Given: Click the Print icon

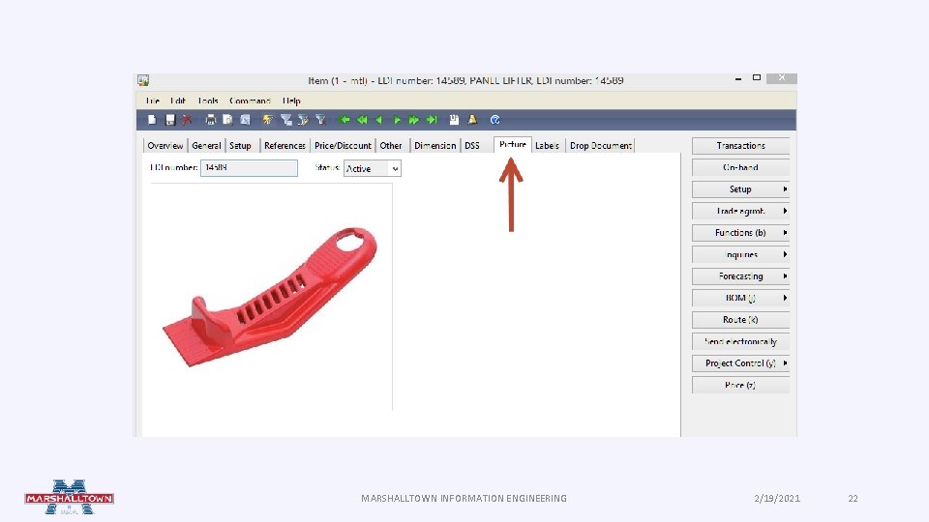Looking at the screenshot, I should click(210, 120).
